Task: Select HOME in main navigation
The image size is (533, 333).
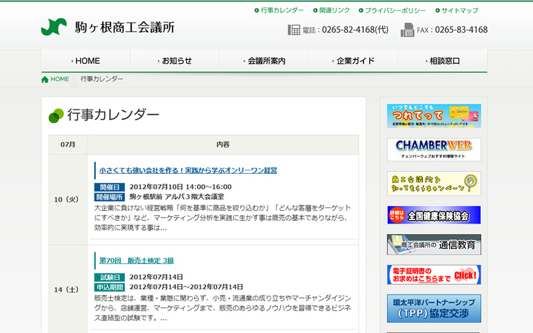Action: [x=86, y=61]
